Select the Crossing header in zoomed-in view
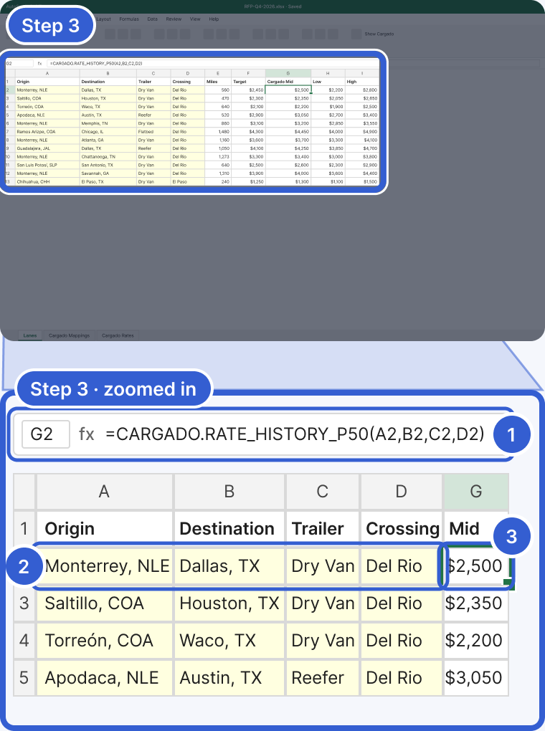This screenshot has height=731, width=545. tap(402, 529)
